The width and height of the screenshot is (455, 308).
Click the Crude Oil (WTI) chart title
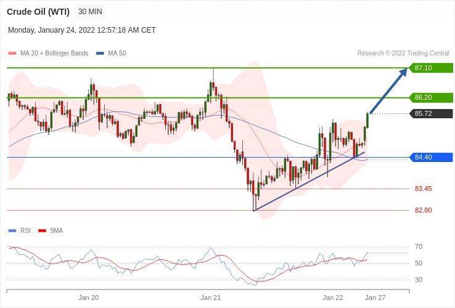38,12
